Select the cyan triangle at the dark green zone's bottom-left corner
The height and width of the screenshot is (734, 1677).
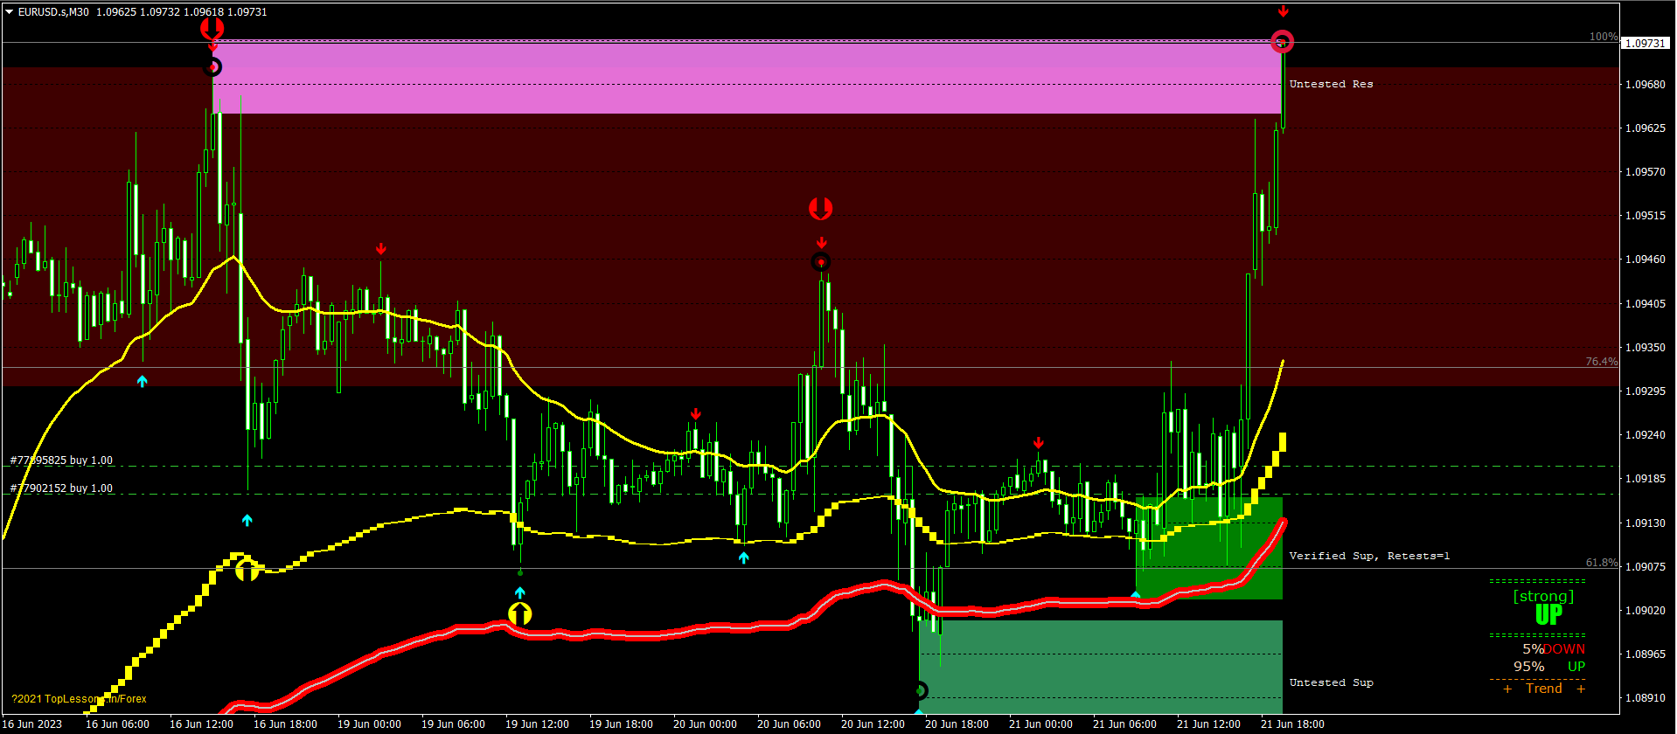[x=1136, y=594]
